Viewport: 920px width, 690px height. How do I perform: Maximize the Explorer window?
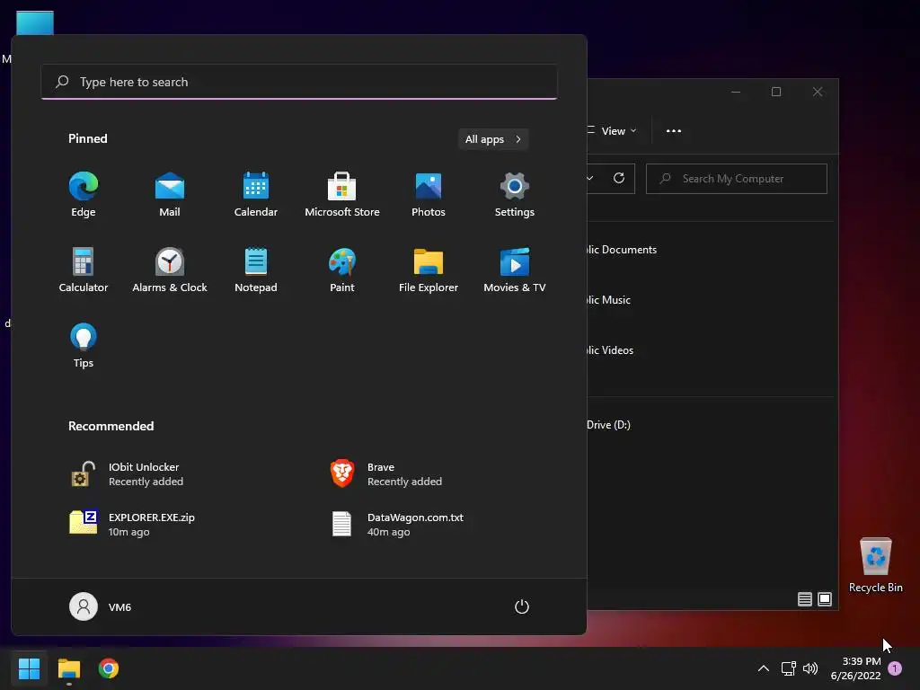[x=776, y=93]
